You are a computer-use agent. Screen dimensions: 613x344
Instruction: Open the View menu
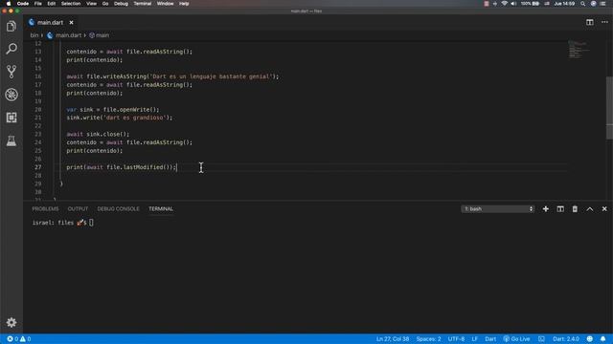click(92, 4)
